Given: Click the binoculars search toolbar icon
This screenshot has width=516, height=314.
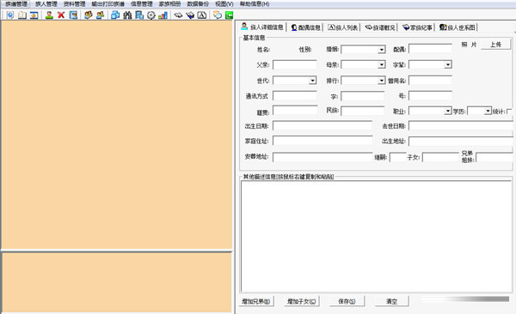Looking at the screenshot, I should (127, 15).
